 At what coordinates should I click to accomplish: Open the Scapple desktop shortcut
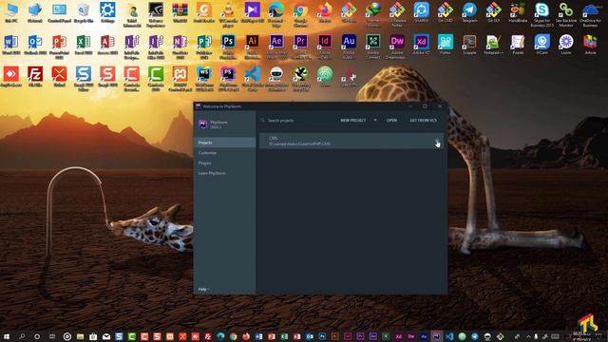[469, 45]
